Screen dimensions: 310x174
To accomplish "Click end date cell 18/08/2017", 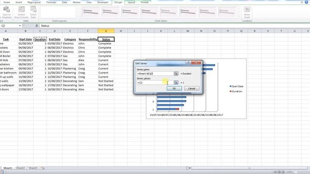I will 55,89.
